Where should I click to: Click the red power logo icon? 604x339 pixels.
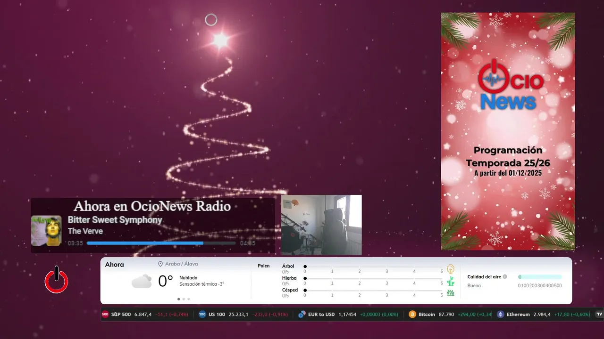(x=56, y=280)
